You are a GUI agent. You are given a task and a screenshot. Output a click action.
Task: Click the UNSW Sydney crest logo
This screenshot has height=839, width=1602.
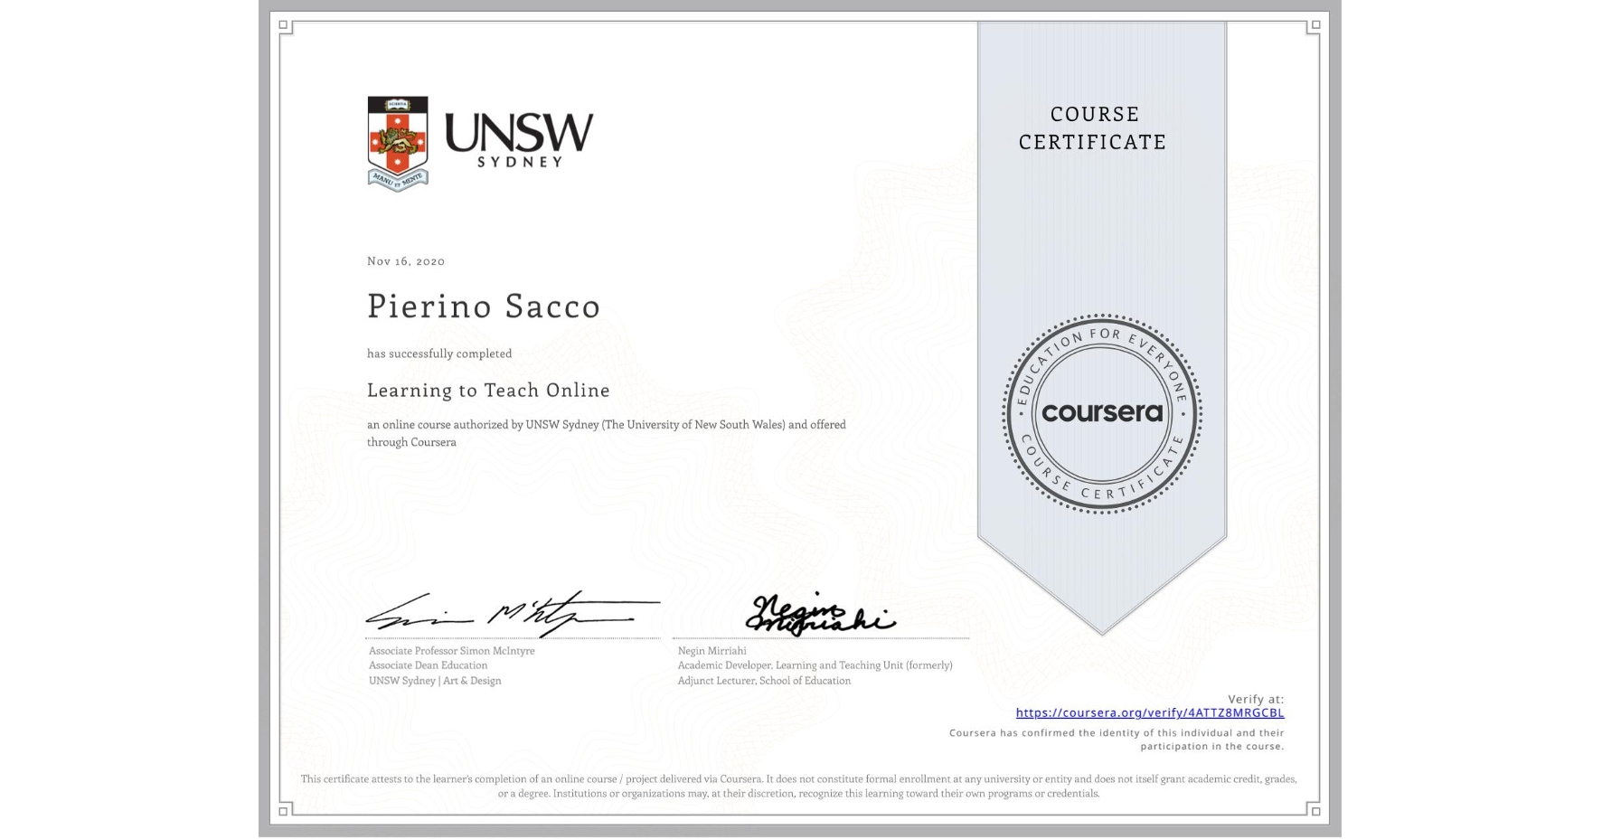398,144
